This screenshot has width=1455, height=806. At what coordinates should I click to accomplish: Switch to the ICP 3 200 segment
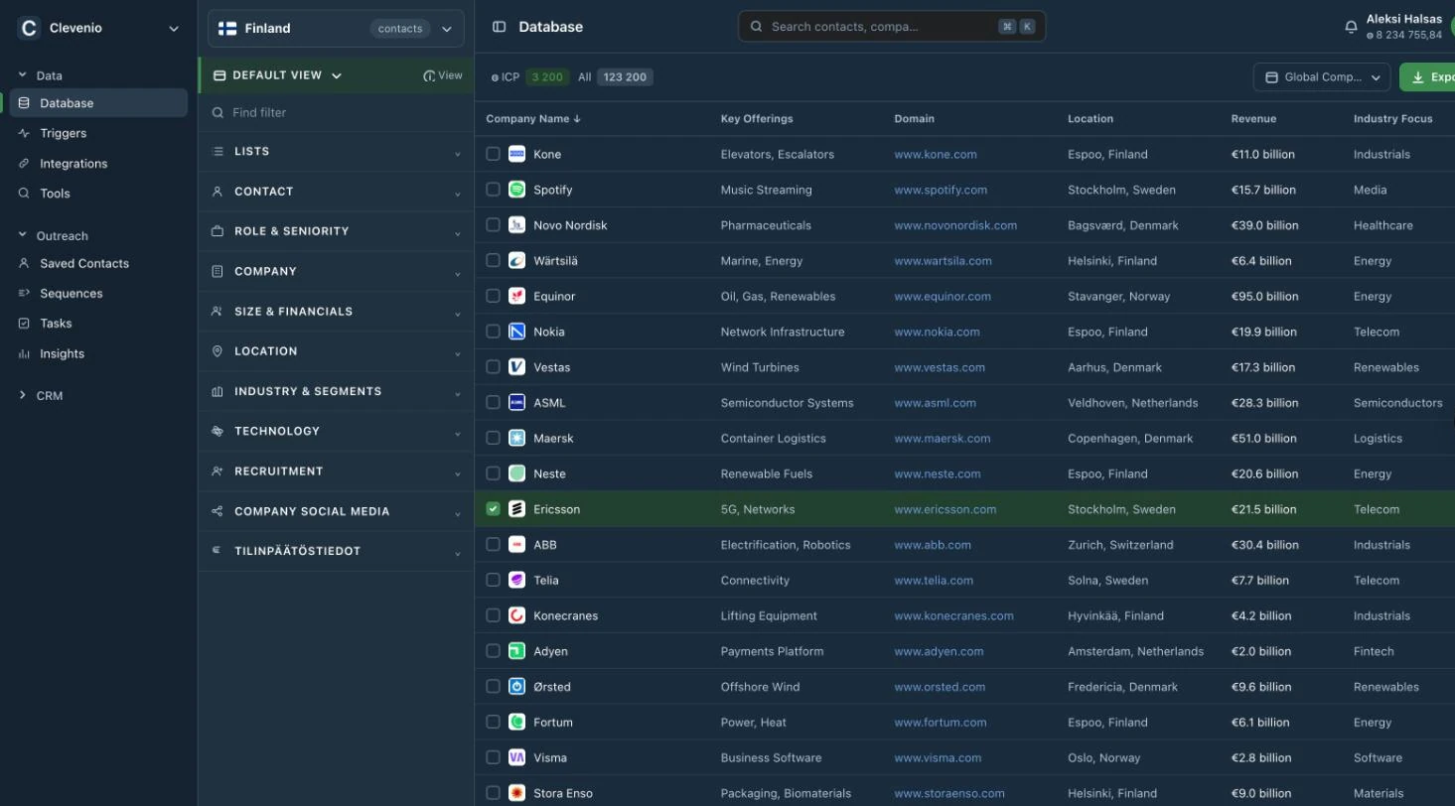click(530, 77)
